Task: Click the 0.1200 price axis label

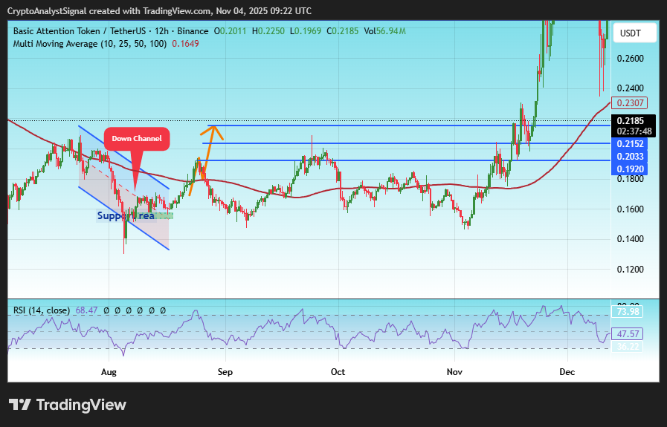Action: [631, 270]
